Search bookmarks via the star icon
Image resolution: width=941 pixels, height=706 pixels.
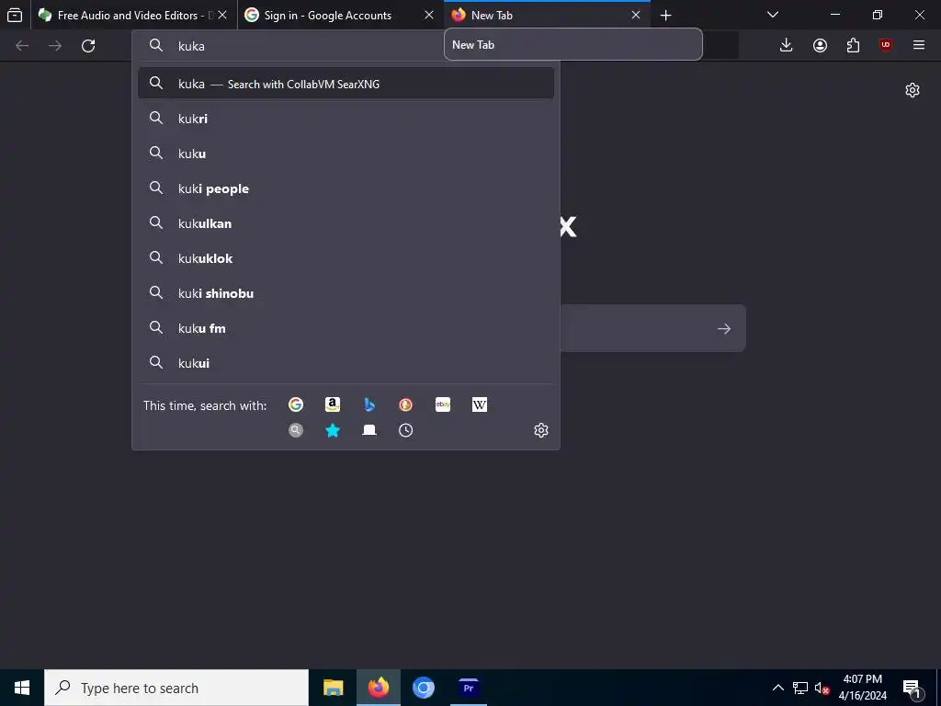tap(333, 430)
